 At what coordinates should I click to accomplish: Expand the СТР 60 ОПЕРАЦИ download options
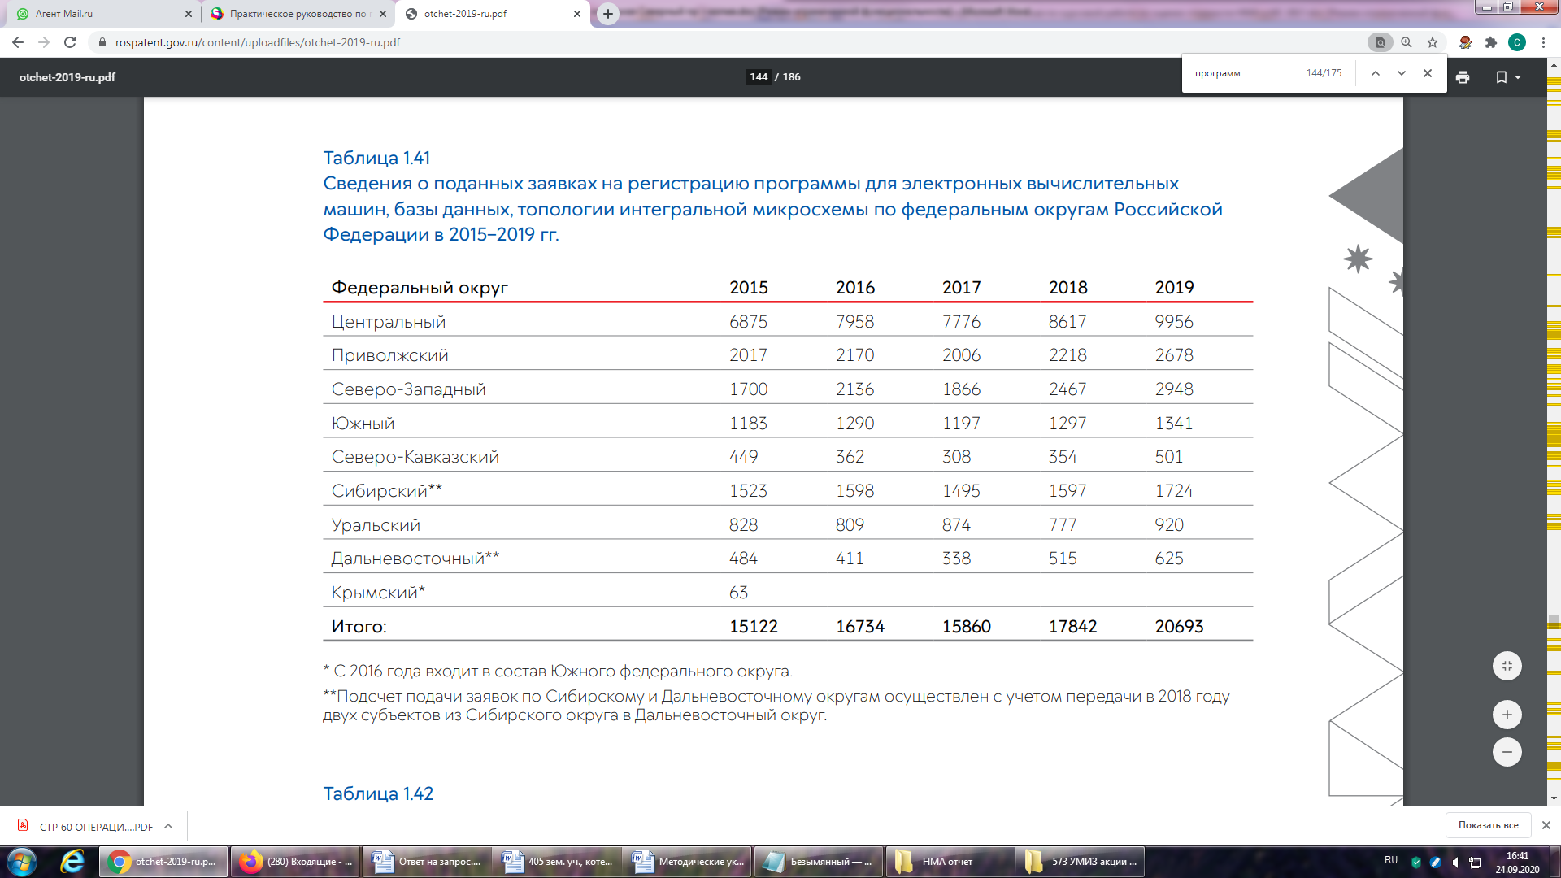pos(168,826)
